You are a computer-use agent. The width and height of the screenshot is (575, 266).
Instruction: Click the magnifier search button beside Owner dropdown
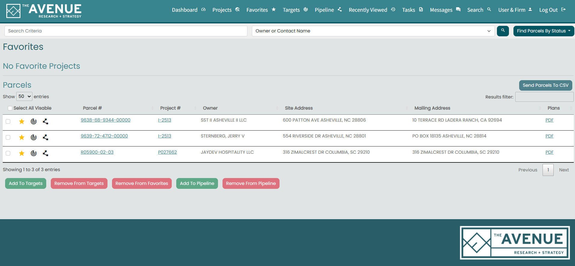pos(503,31)
